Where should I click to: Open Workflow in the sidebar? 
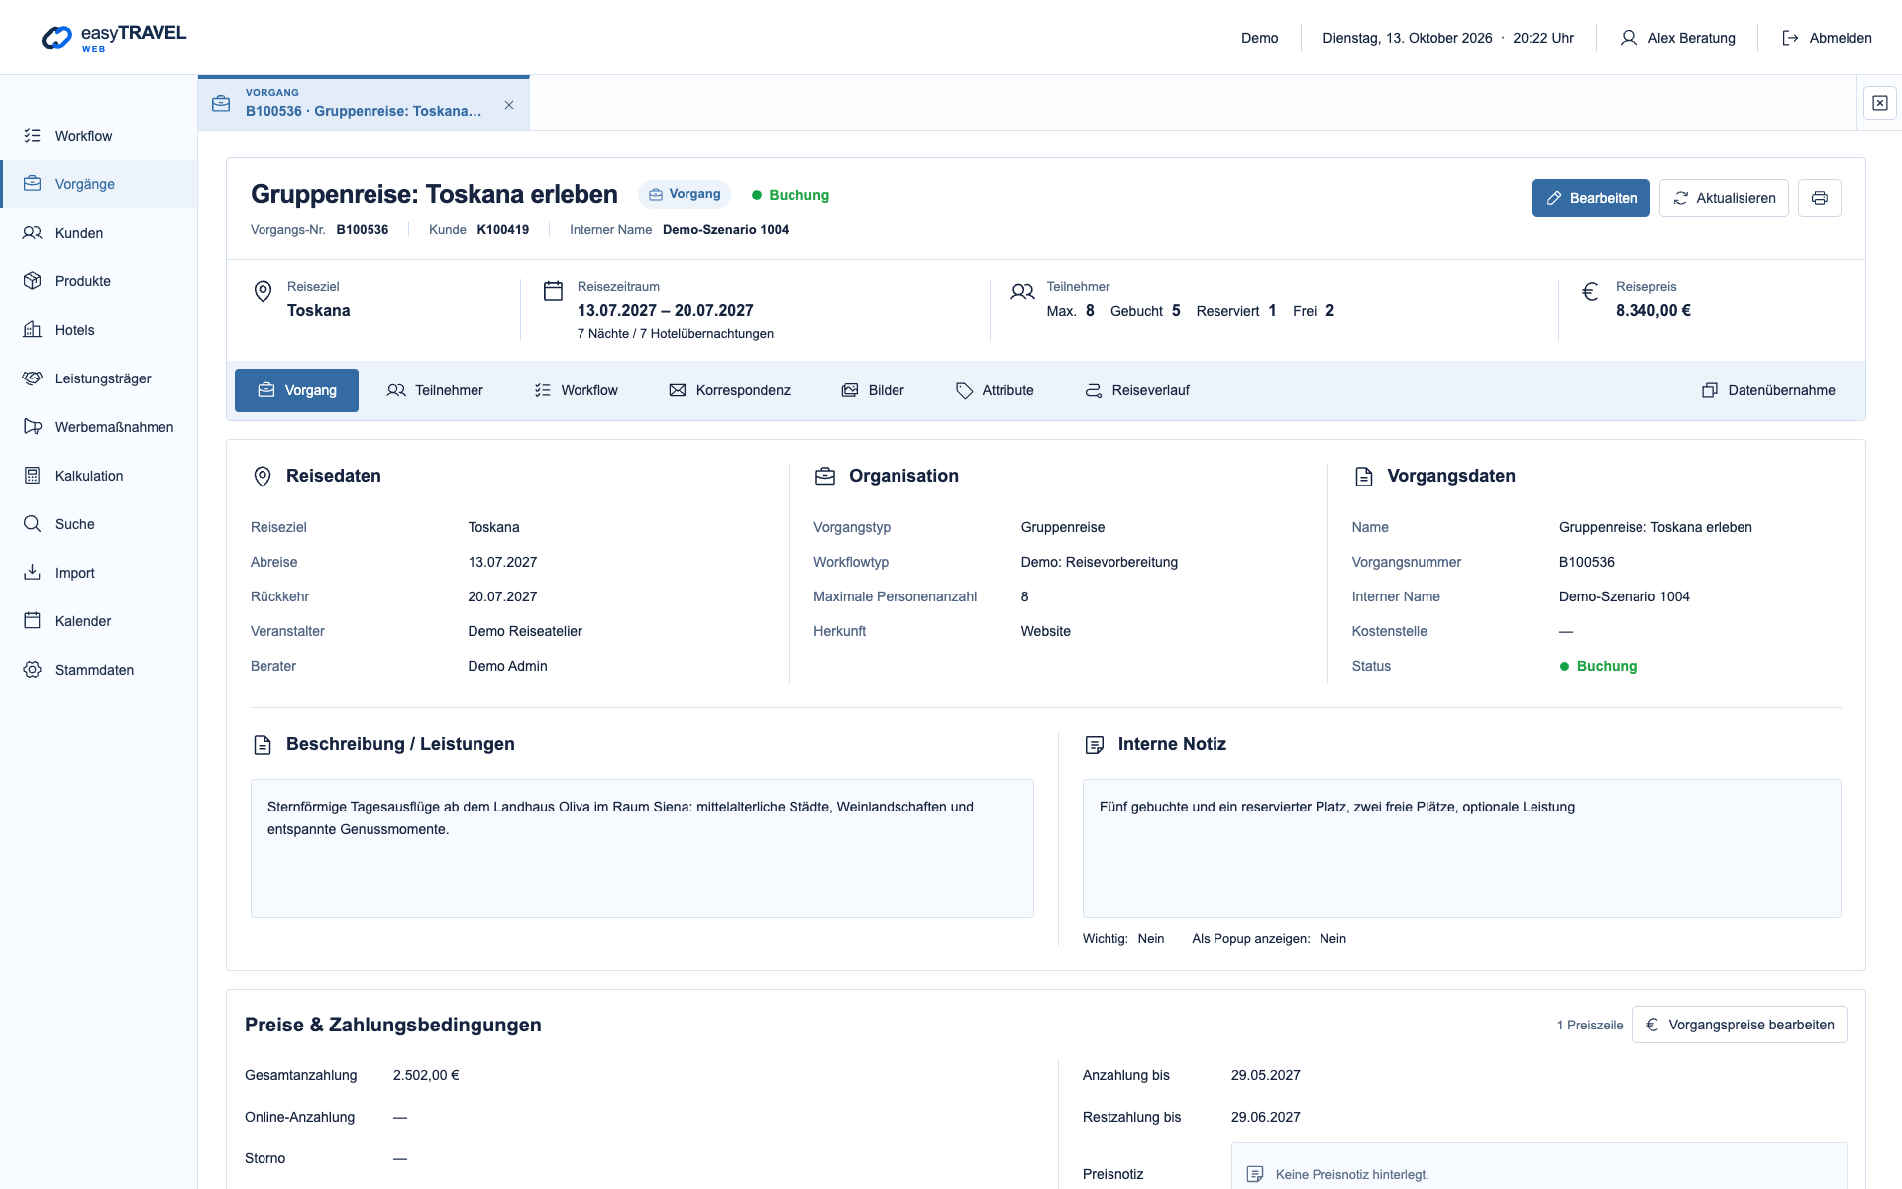click(x=99, y=136)
